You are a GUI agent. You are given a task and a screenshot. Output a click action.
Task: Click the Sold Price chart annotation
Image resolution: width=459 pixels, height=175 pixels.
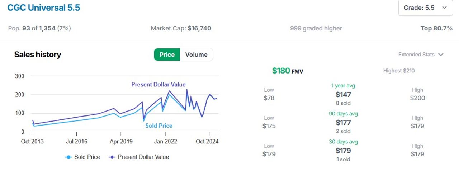click(159, 126)
